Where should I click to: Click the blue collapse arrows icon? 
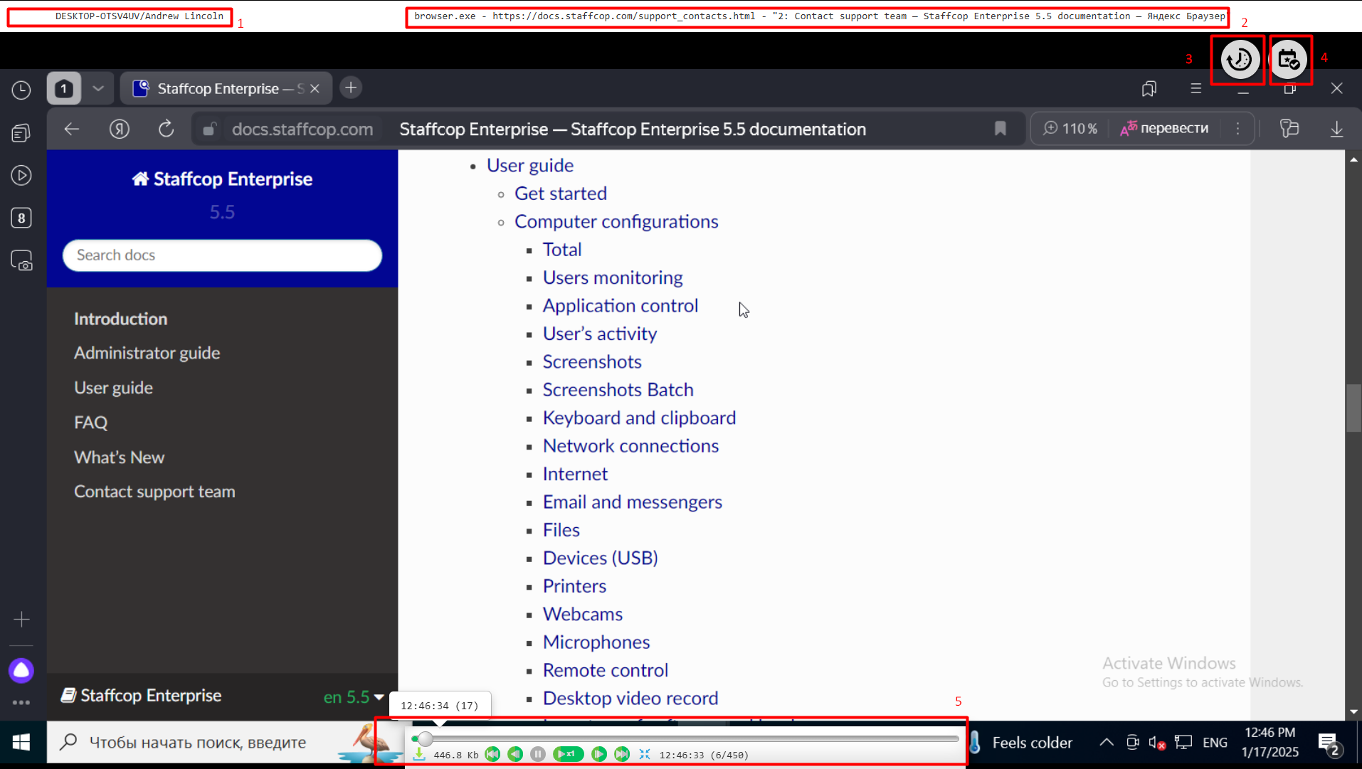pos(645,754)
